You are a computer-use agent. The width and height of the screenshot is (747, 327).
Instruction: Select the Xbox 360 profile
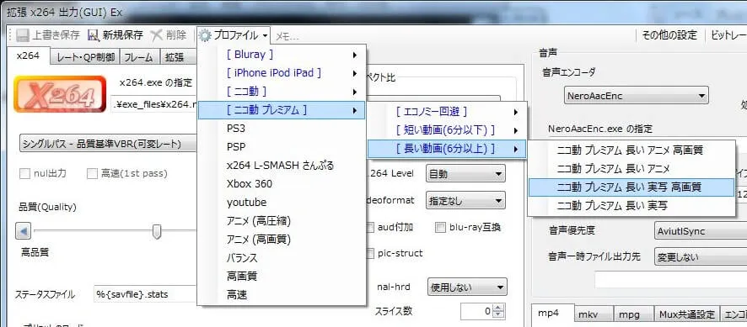click(282, 184)
